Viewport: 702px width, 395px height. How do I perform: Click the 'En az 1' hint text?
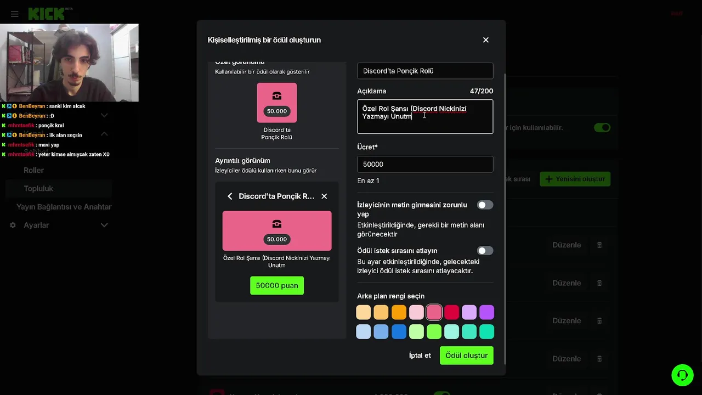pos(368,180)
